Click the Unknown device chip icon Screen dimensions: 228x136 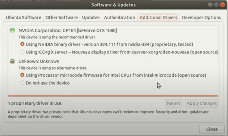pyautogui.click(x=12, y=61)
